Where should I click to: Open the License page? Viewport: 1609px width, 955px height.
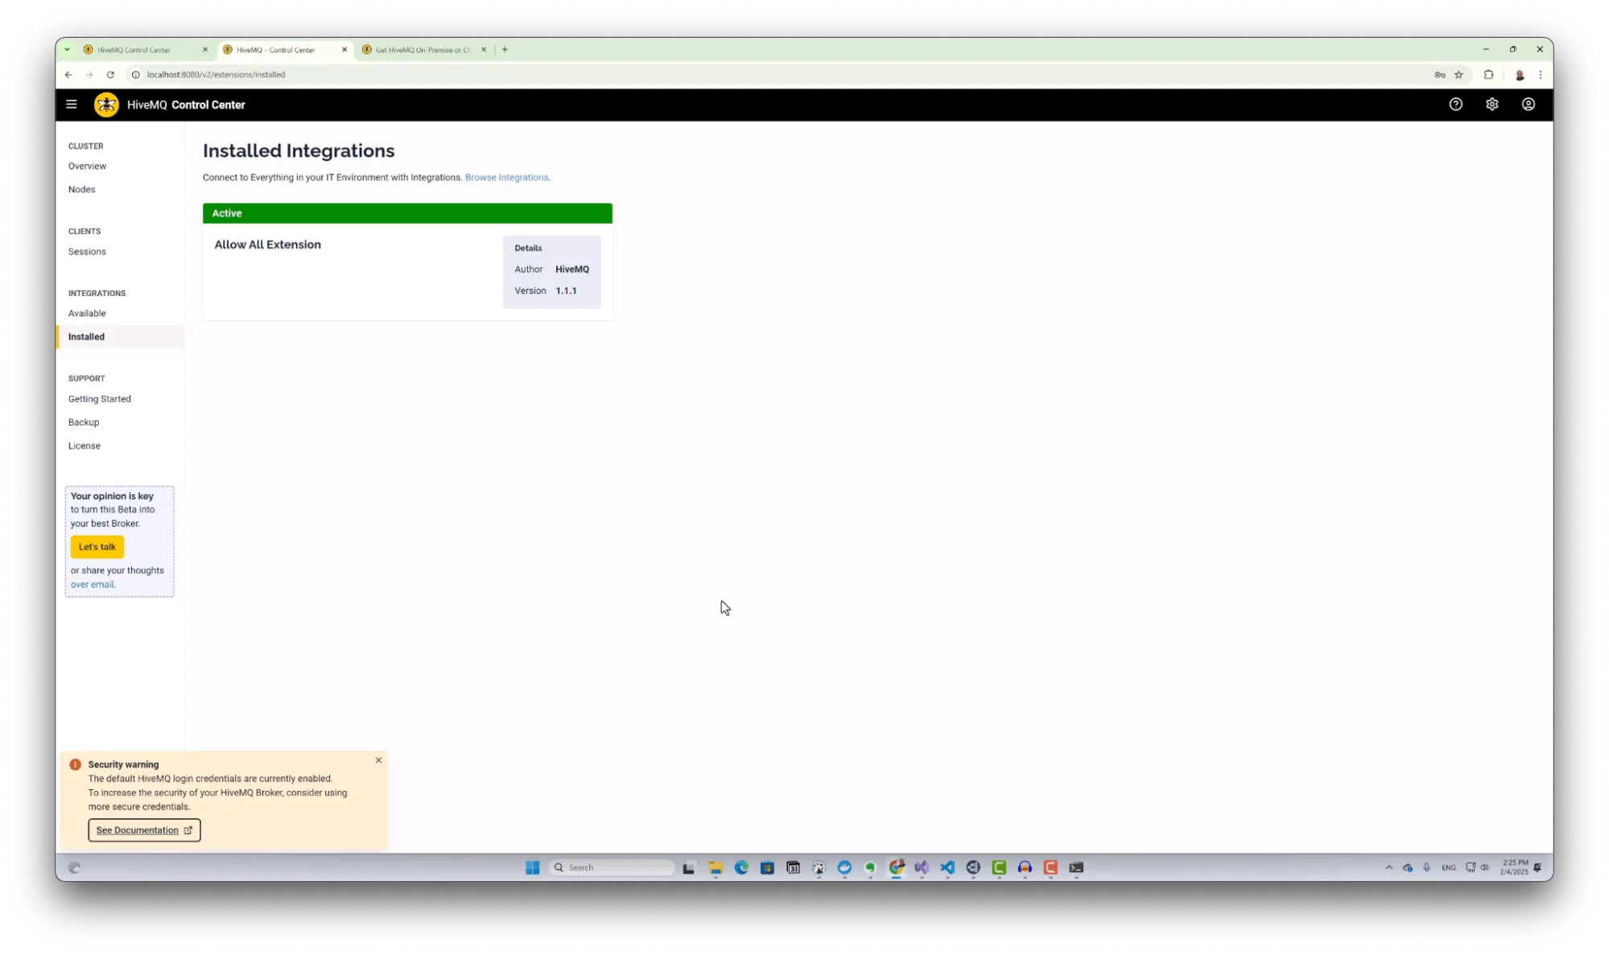click(x=85, y=446)
